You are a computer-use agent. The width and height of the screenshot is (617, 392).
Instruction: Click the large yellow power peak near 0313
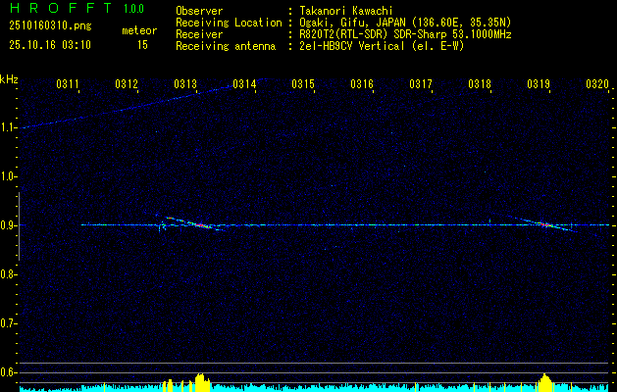(202, 382)
